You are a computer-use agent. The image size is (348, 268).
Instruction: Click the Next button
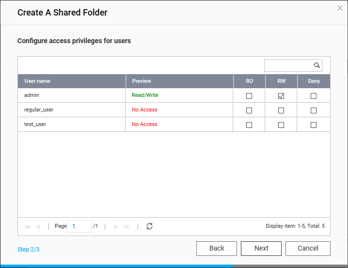point(261,248)
